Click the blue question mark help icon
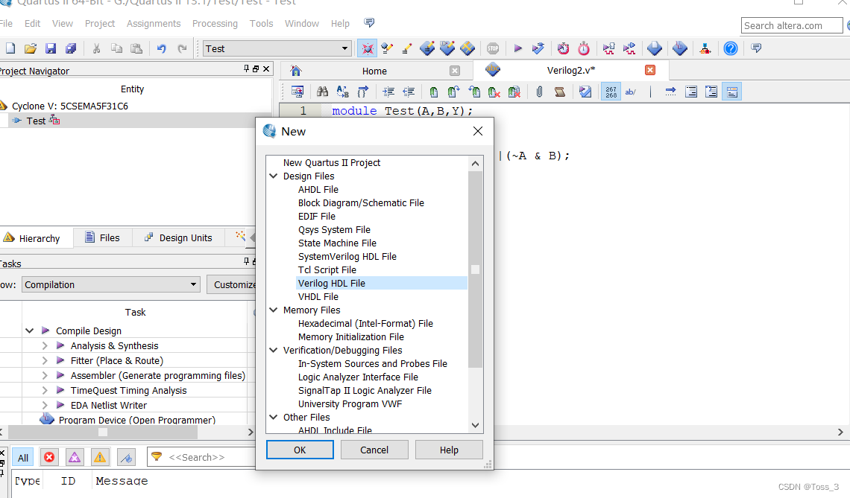850x498 pixels. [x=731, y=48]
